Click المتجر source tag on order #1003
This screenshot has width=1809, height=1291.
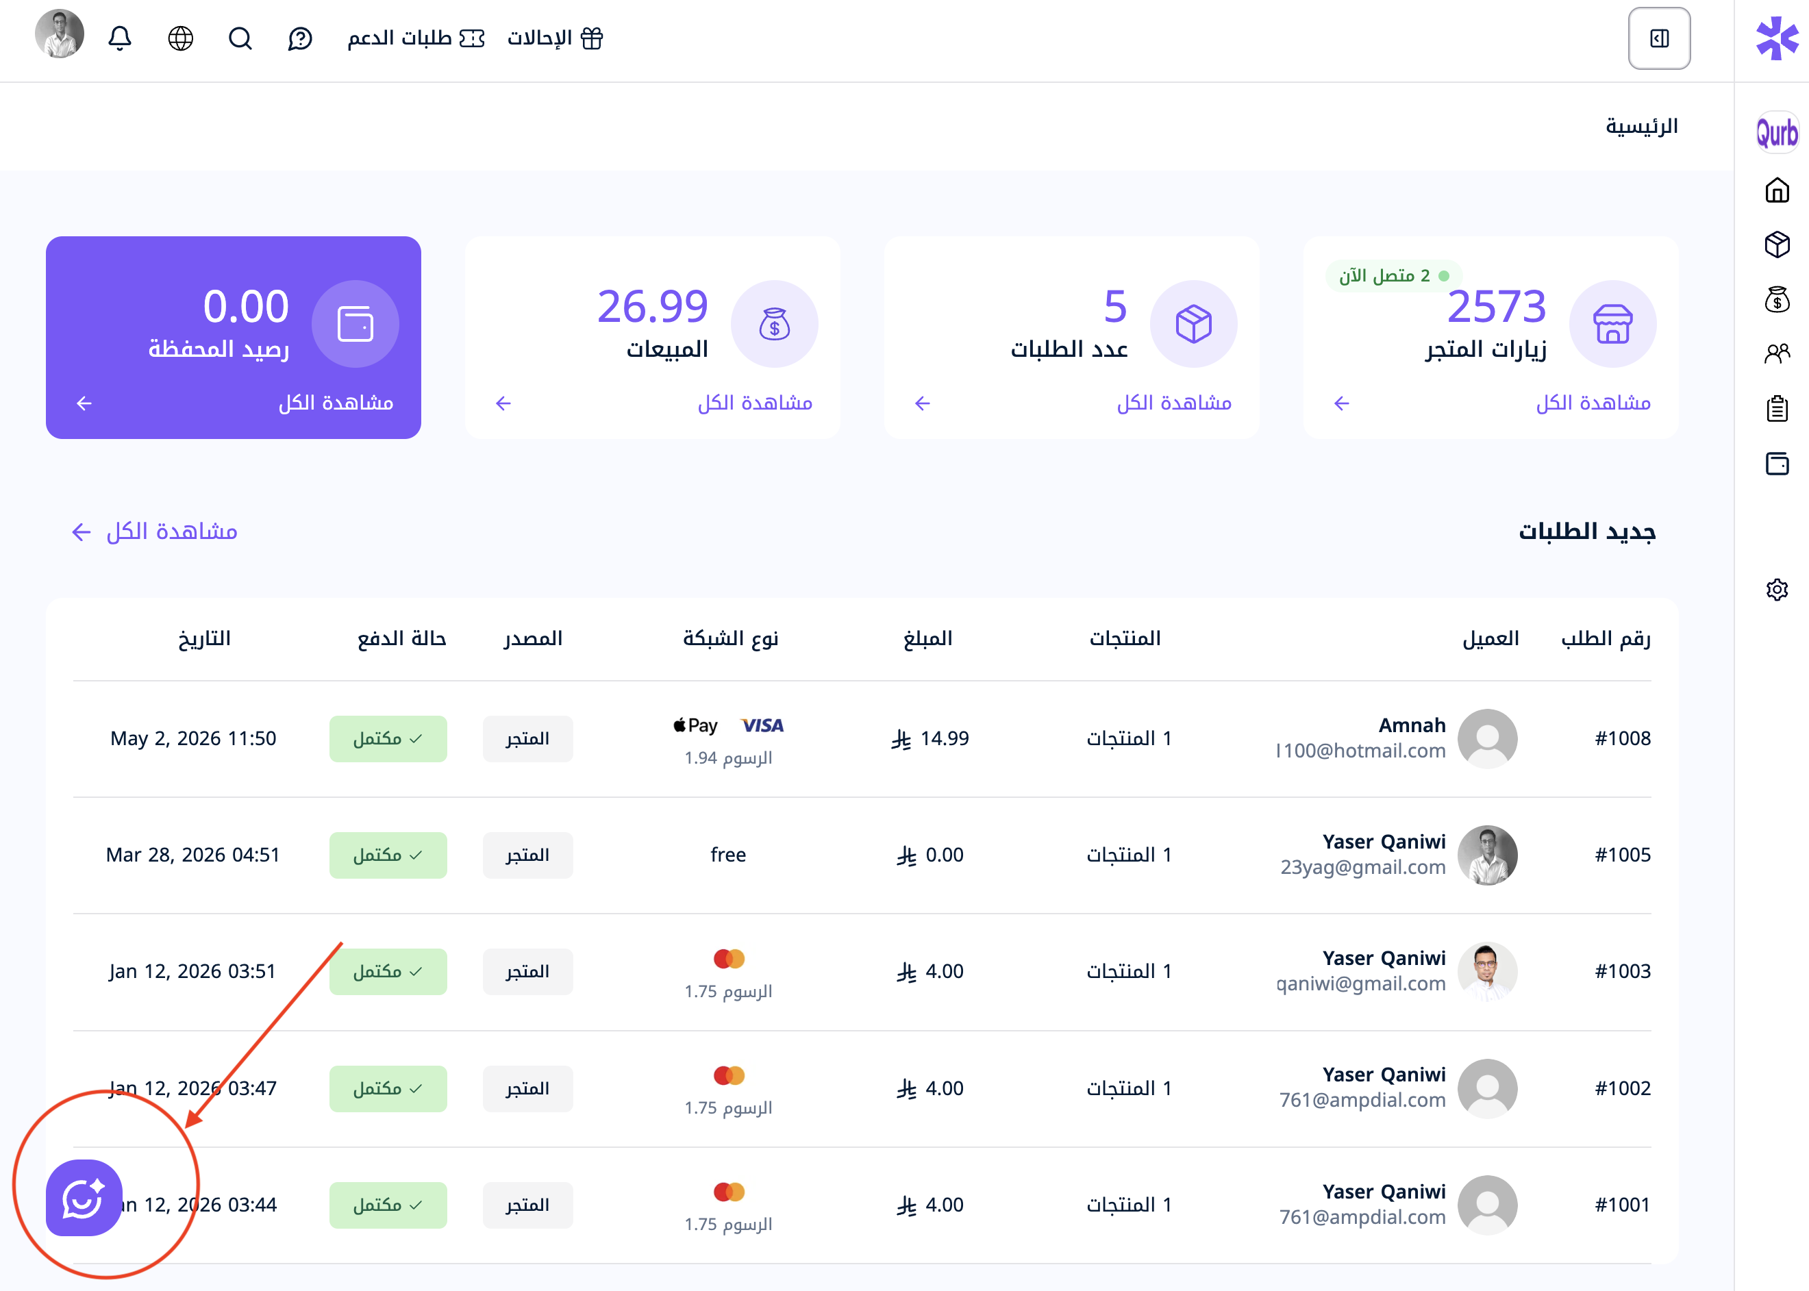[x=527, y=971]
